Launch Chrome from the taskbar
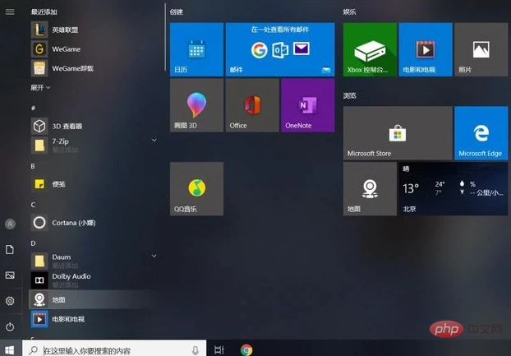 pyautogui.click(x=246, y=349)
